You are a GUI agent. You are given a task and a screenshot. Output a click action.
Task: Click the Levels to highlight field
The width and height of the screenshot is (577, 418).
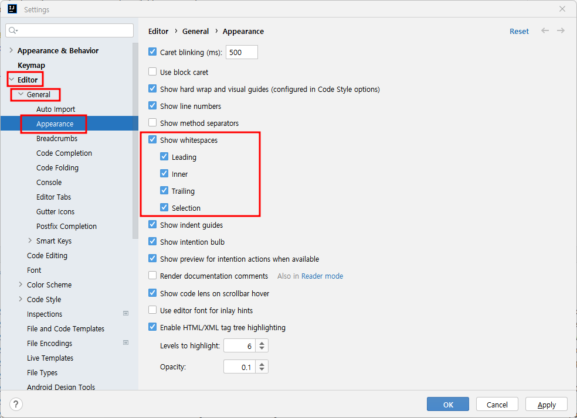(239, 345)
